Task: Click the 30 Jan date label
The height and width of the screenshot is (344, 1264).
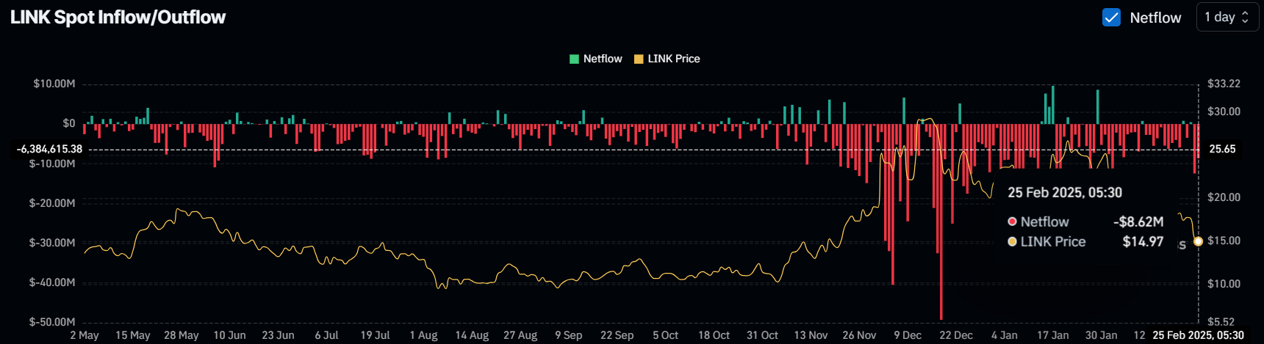Action: (x=1102, y=335)
